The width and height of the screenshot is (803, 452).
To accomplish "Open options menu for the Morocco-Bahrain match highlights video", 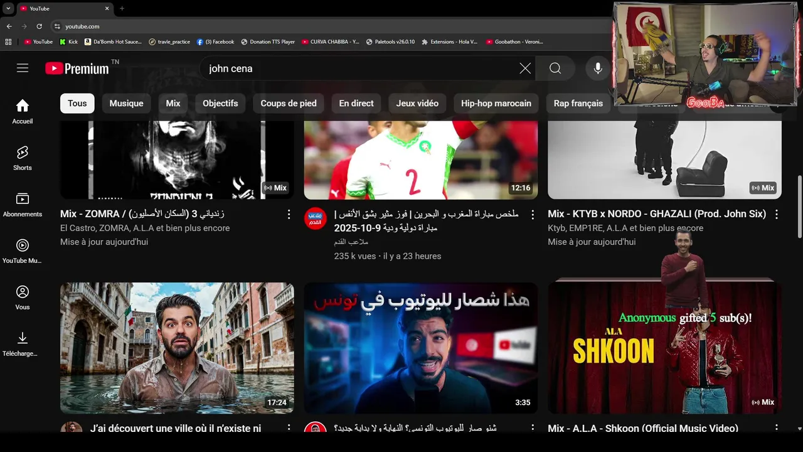I will 533,215.
